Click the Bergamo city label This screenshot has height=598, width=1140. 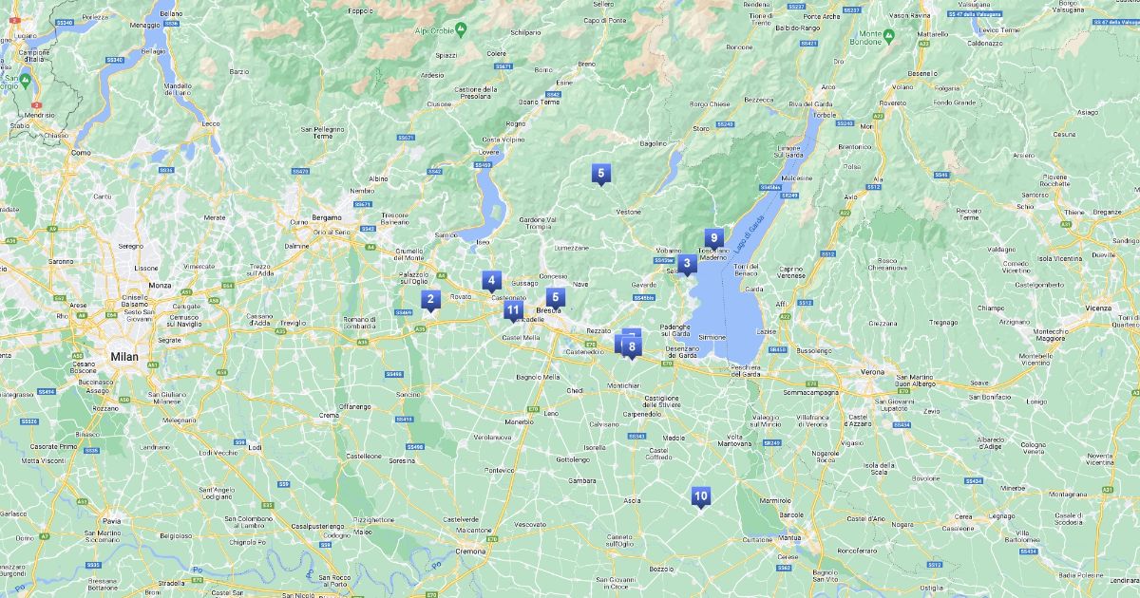pyautogui.click(x=328, y=217)
